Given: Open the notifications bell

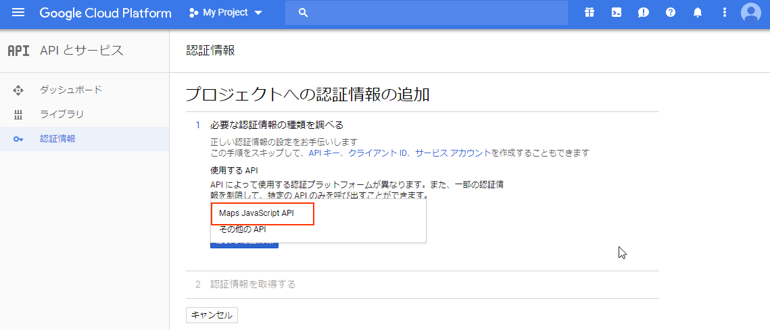Looking at the screenshot, I should (x=697, y=13).
